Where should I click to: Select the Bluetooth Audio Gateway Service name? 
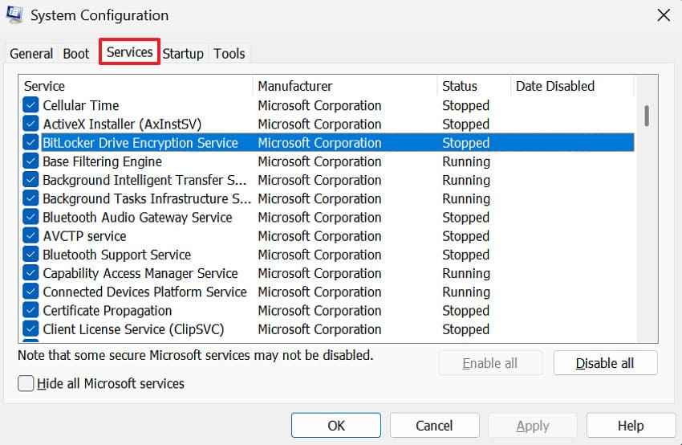(x=137, y=217)
